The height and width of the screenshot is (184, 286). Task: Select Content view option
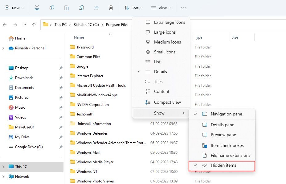click(161, 91)
